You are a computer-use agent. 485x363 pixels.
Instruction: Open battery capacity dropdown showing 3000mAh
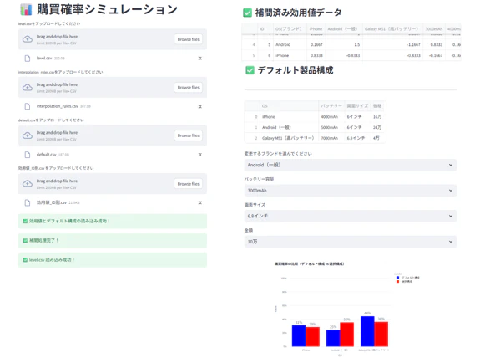[351, 191]
